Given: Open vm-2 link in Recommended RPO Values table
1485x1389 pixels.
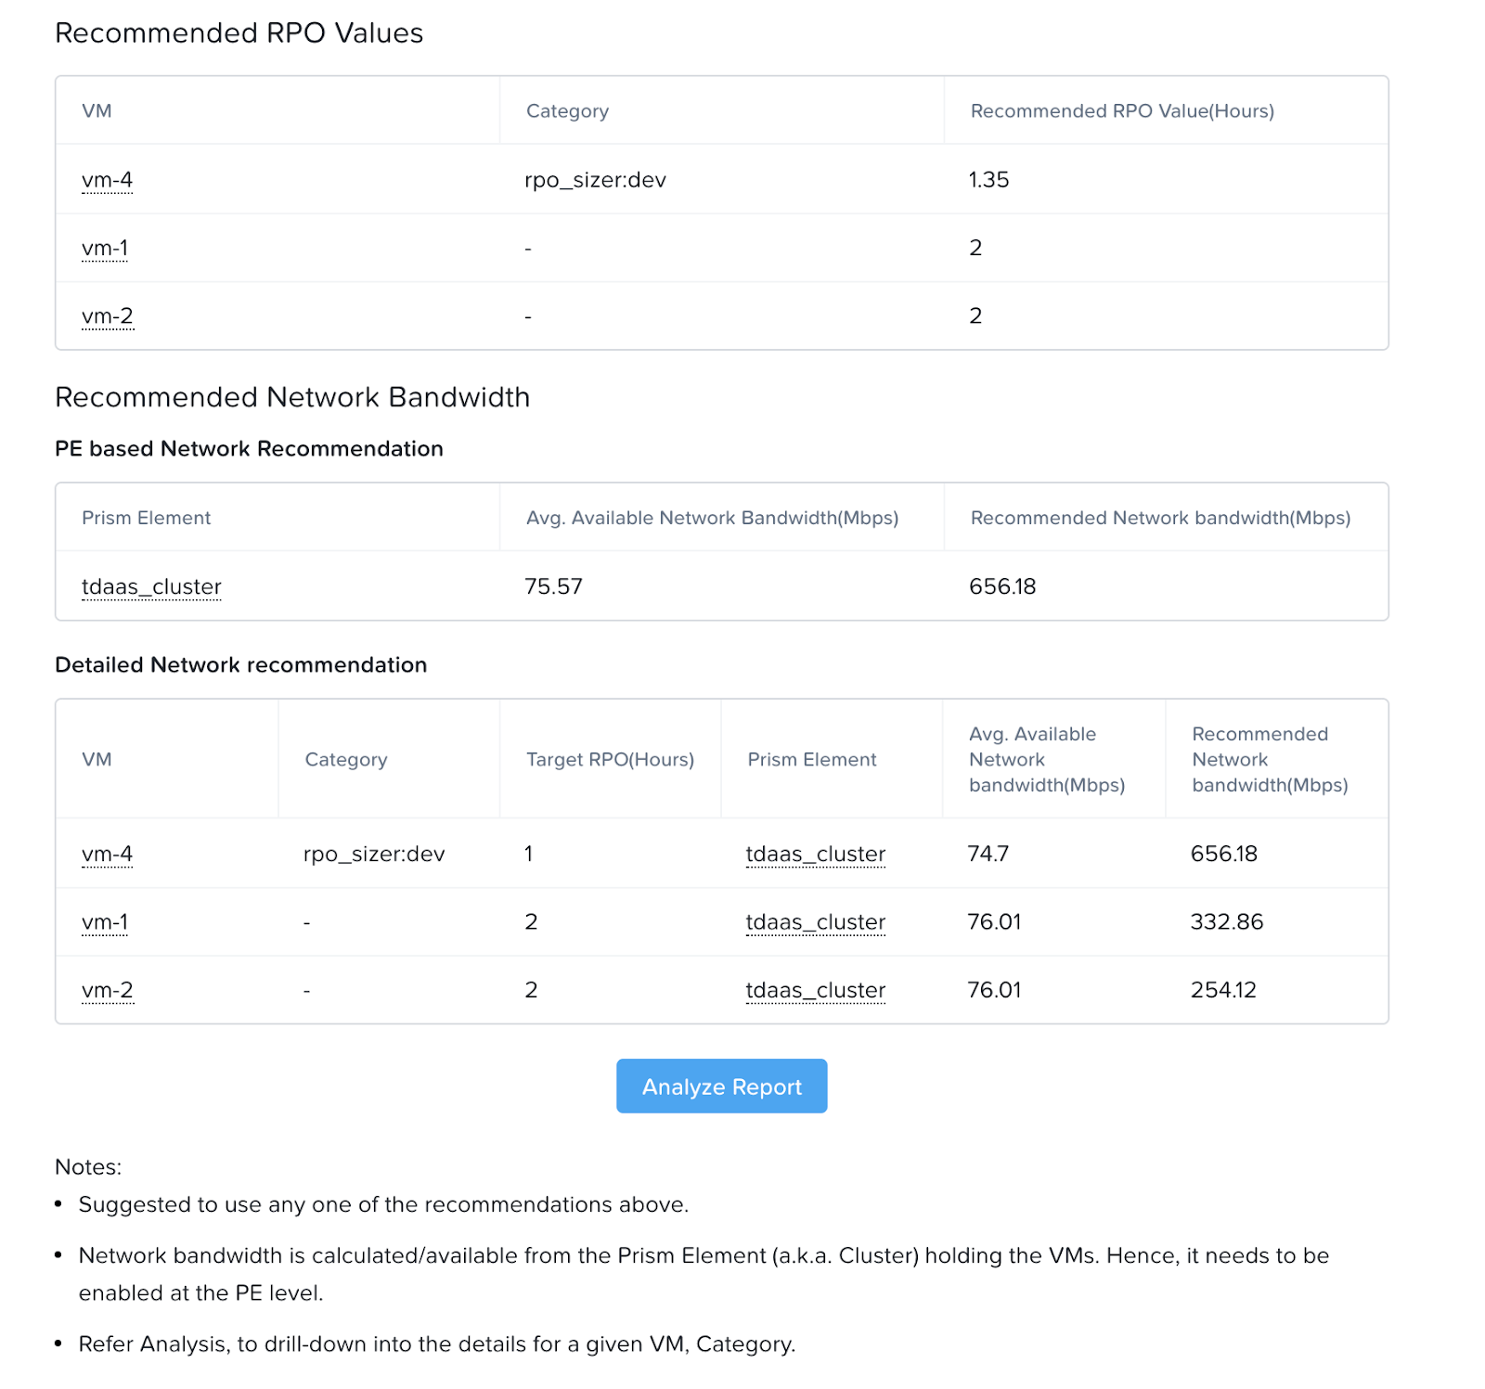Looking at the screenshot, I should coord(107,316).
